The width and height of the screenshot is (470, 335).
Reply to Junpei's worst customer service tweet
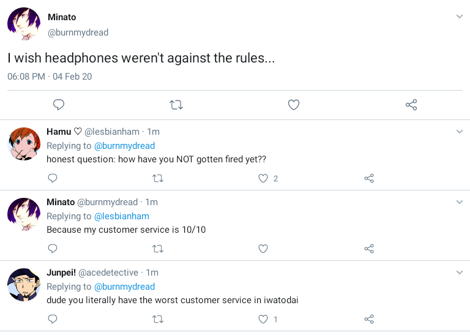click(53, 319)
